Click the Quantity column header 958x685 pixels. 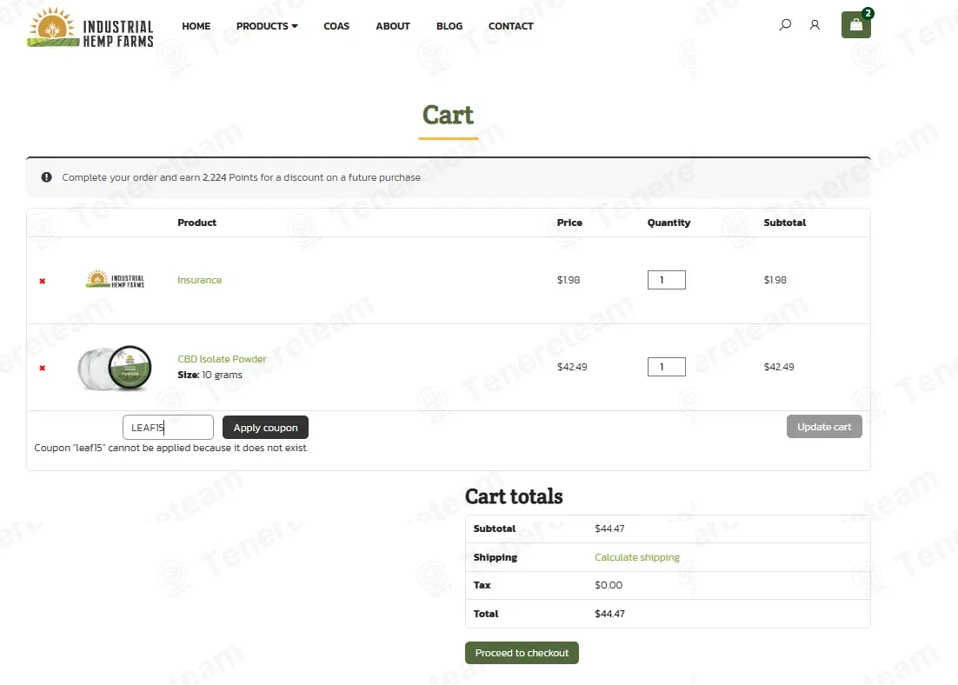coord(669,223)
